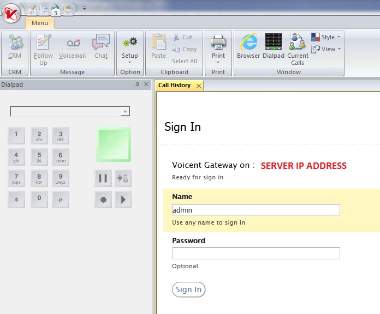Dial digit 0 on dialpad
This screenshot has width=380, height=314.
coord(39,200)
